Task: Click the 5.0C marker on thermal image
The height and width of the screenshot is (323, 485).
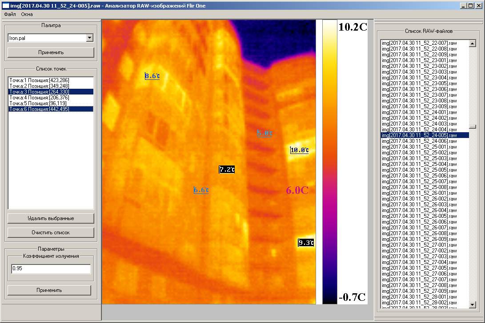Action: tap(265, 133)
